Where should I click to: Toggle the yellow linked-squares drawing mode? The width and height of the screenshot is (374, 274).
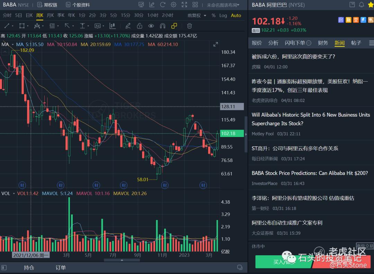point(174,26)
